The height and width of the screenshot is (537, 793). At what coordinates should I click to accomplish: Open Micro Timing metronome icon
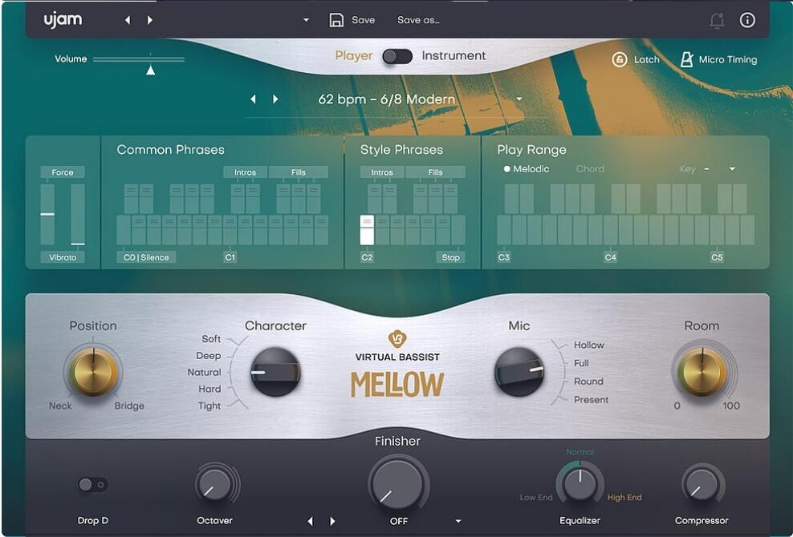[x=686, y=59]
